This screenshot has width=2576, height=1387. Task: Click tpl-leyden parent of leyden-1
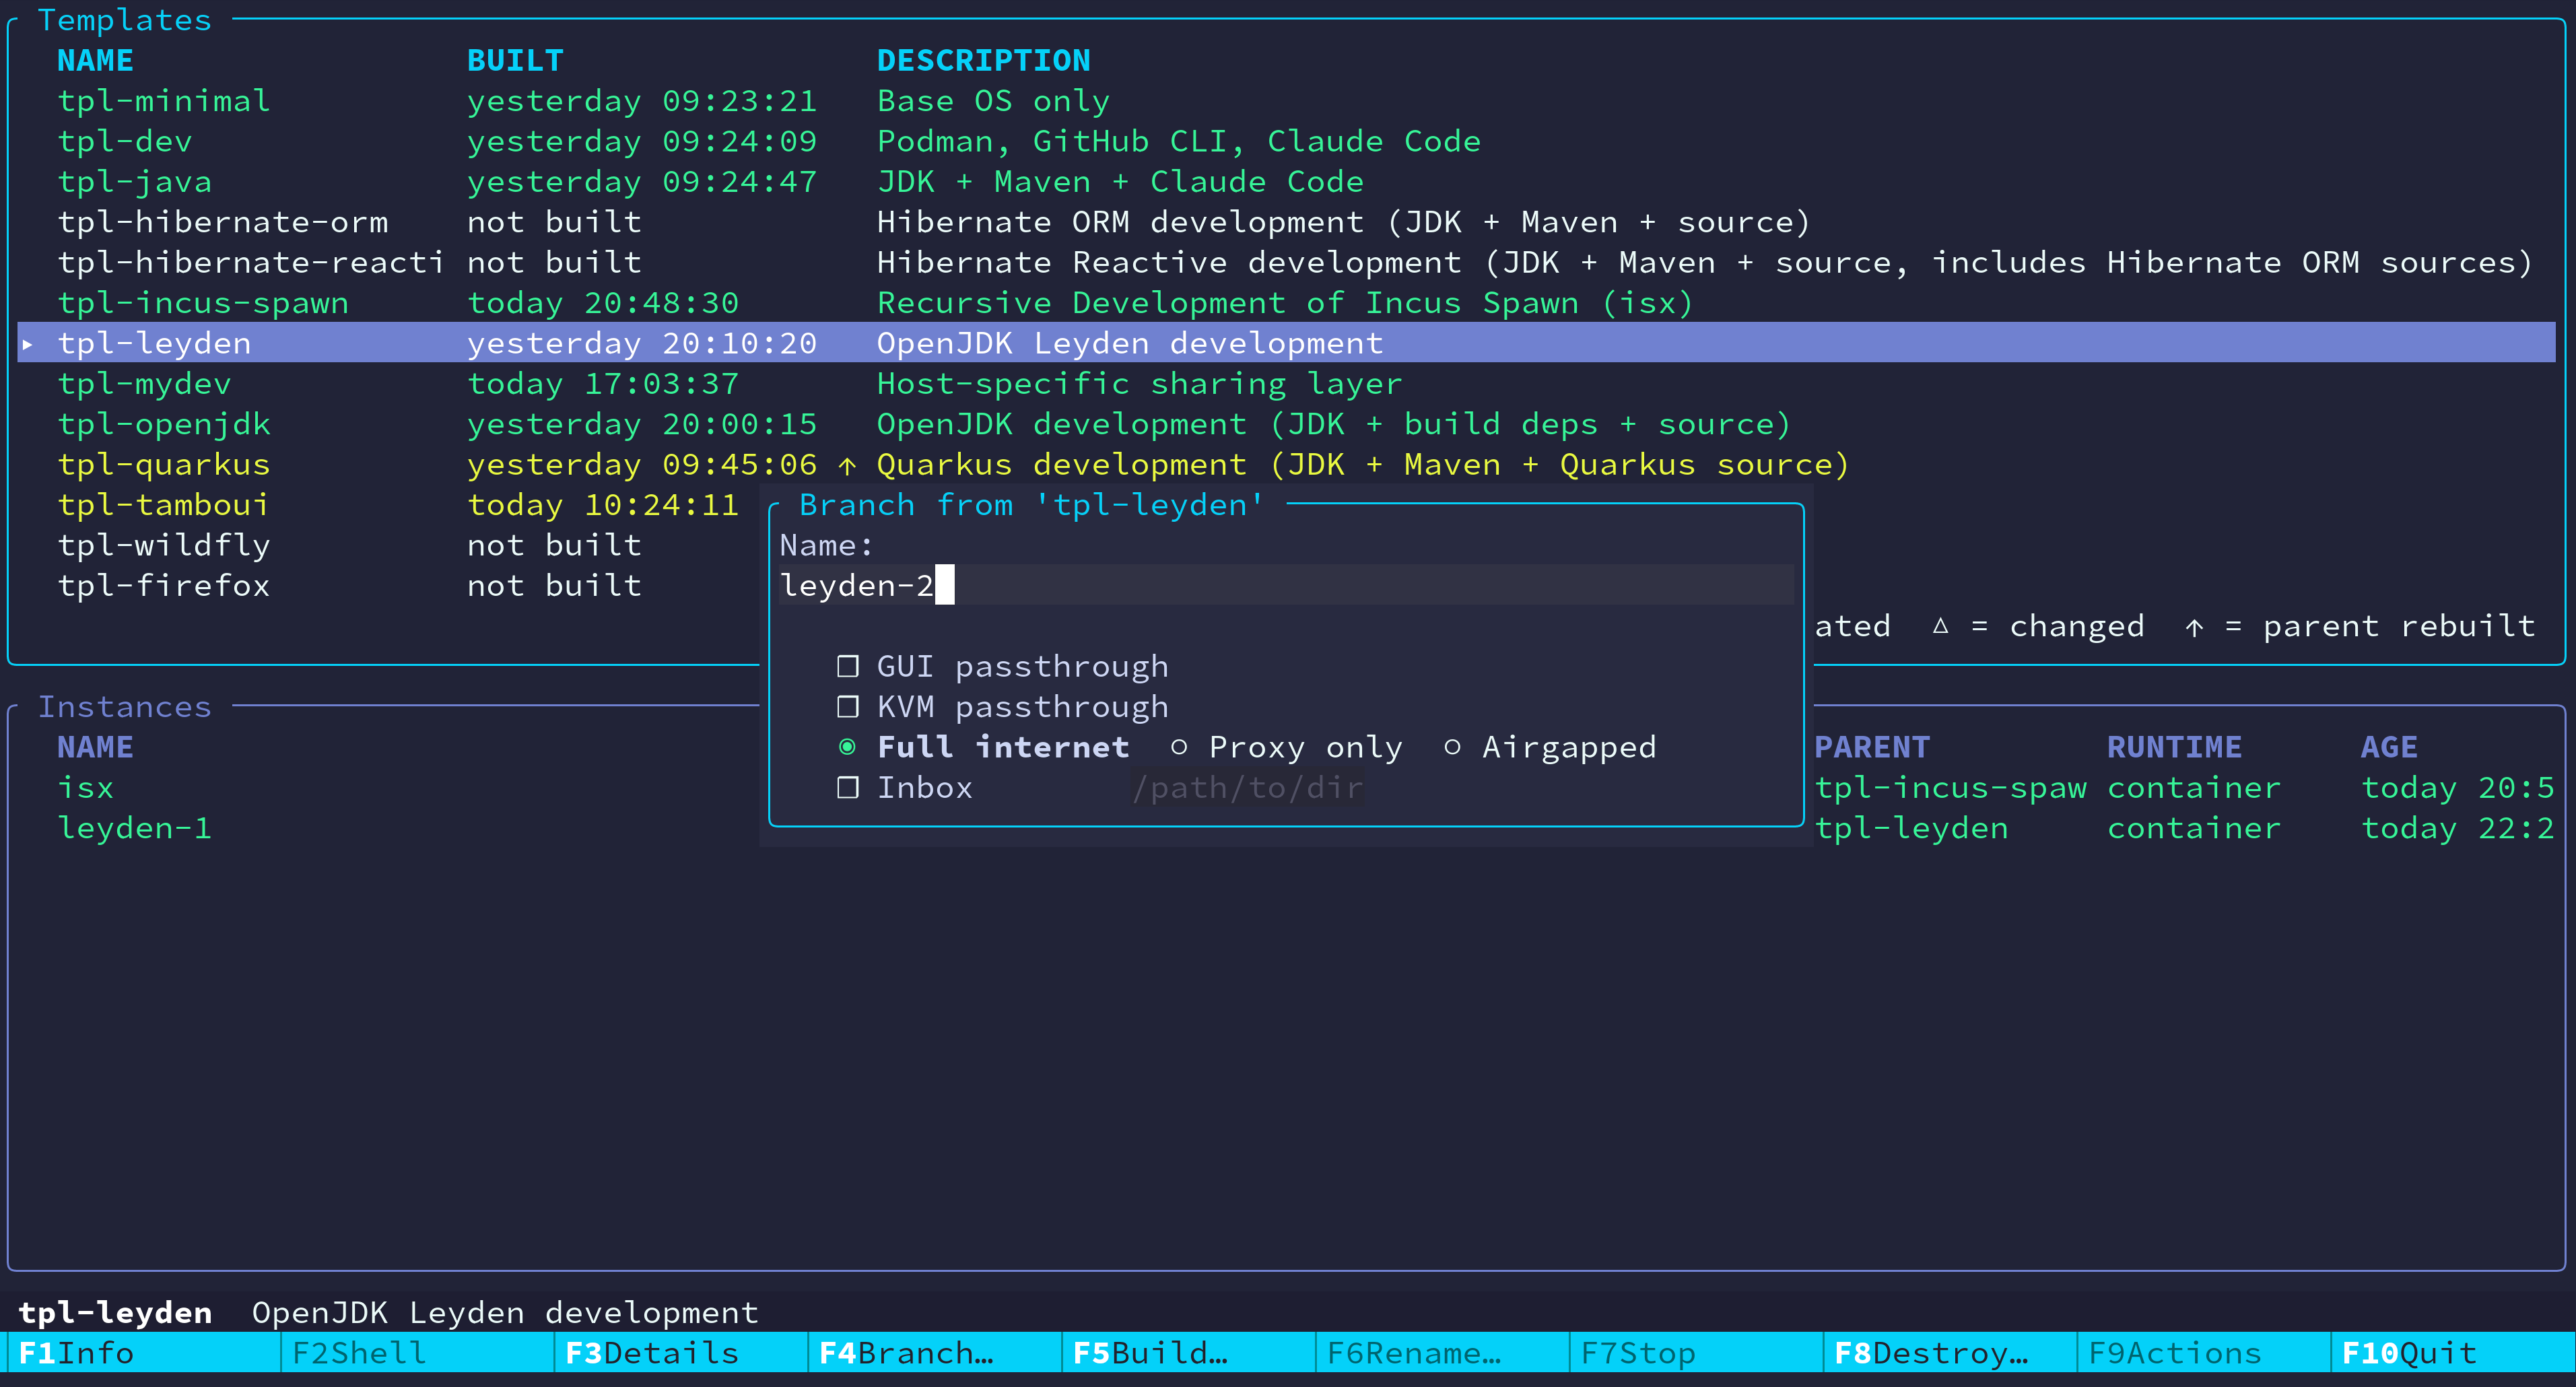(x=1911, y=828)
